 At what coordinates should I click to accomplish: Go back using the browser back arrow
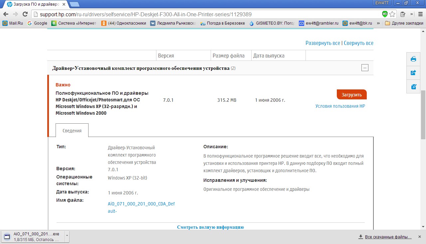tap(6, 14)
